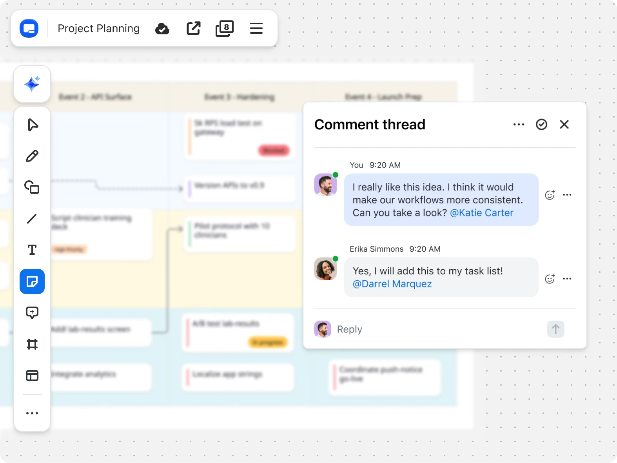Open the hamburger main menu

tap(256, 28)
